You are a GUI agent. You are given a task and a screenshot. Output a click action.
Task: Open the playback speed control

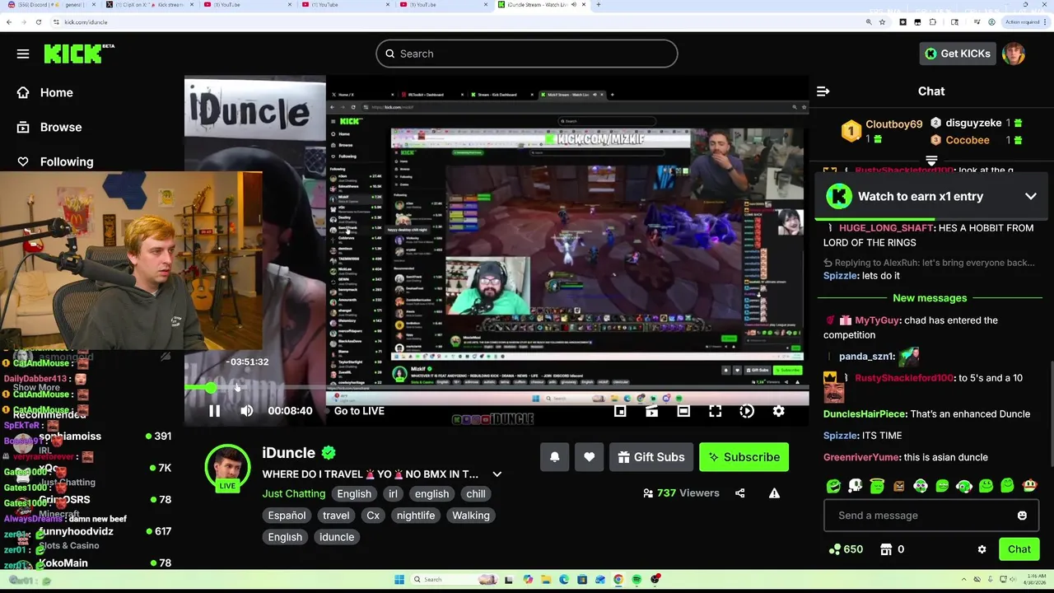(747, 410)
